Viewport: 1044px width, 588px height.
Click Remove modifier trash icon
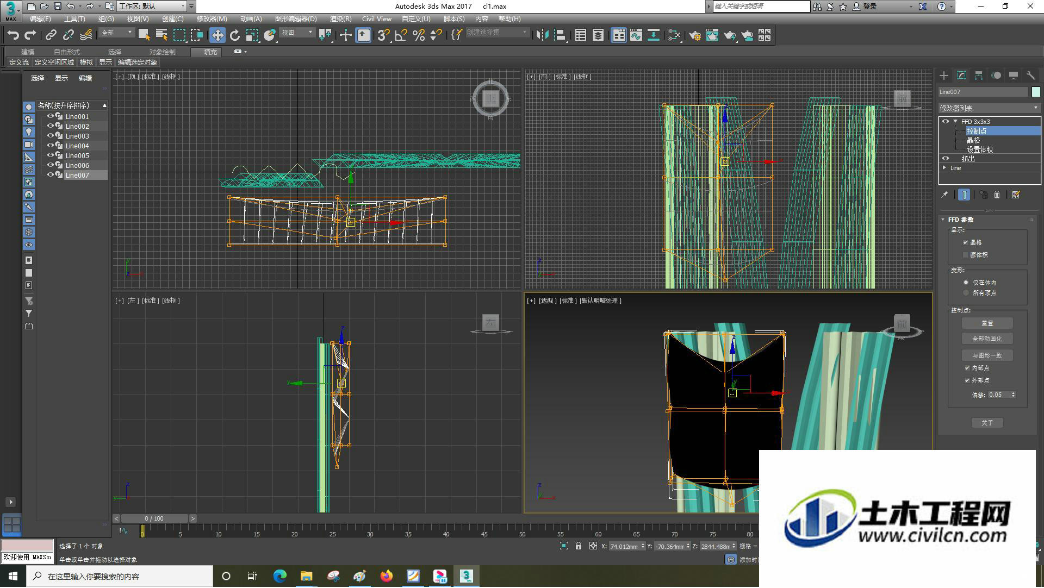click(x=997, y=195)
